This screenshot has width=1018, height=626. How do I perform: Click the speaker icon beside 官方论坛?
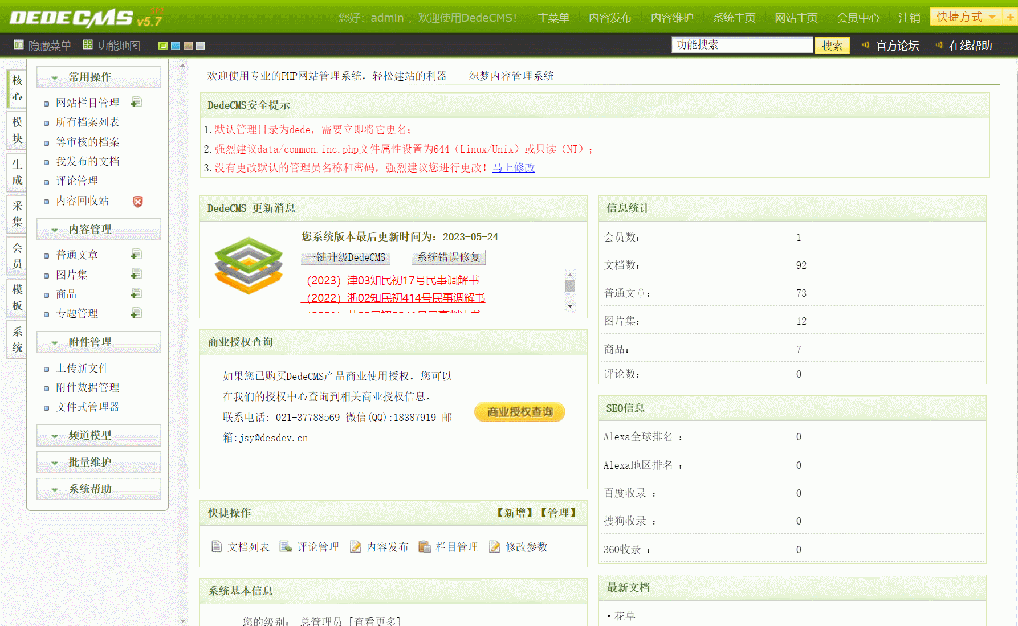865,44
